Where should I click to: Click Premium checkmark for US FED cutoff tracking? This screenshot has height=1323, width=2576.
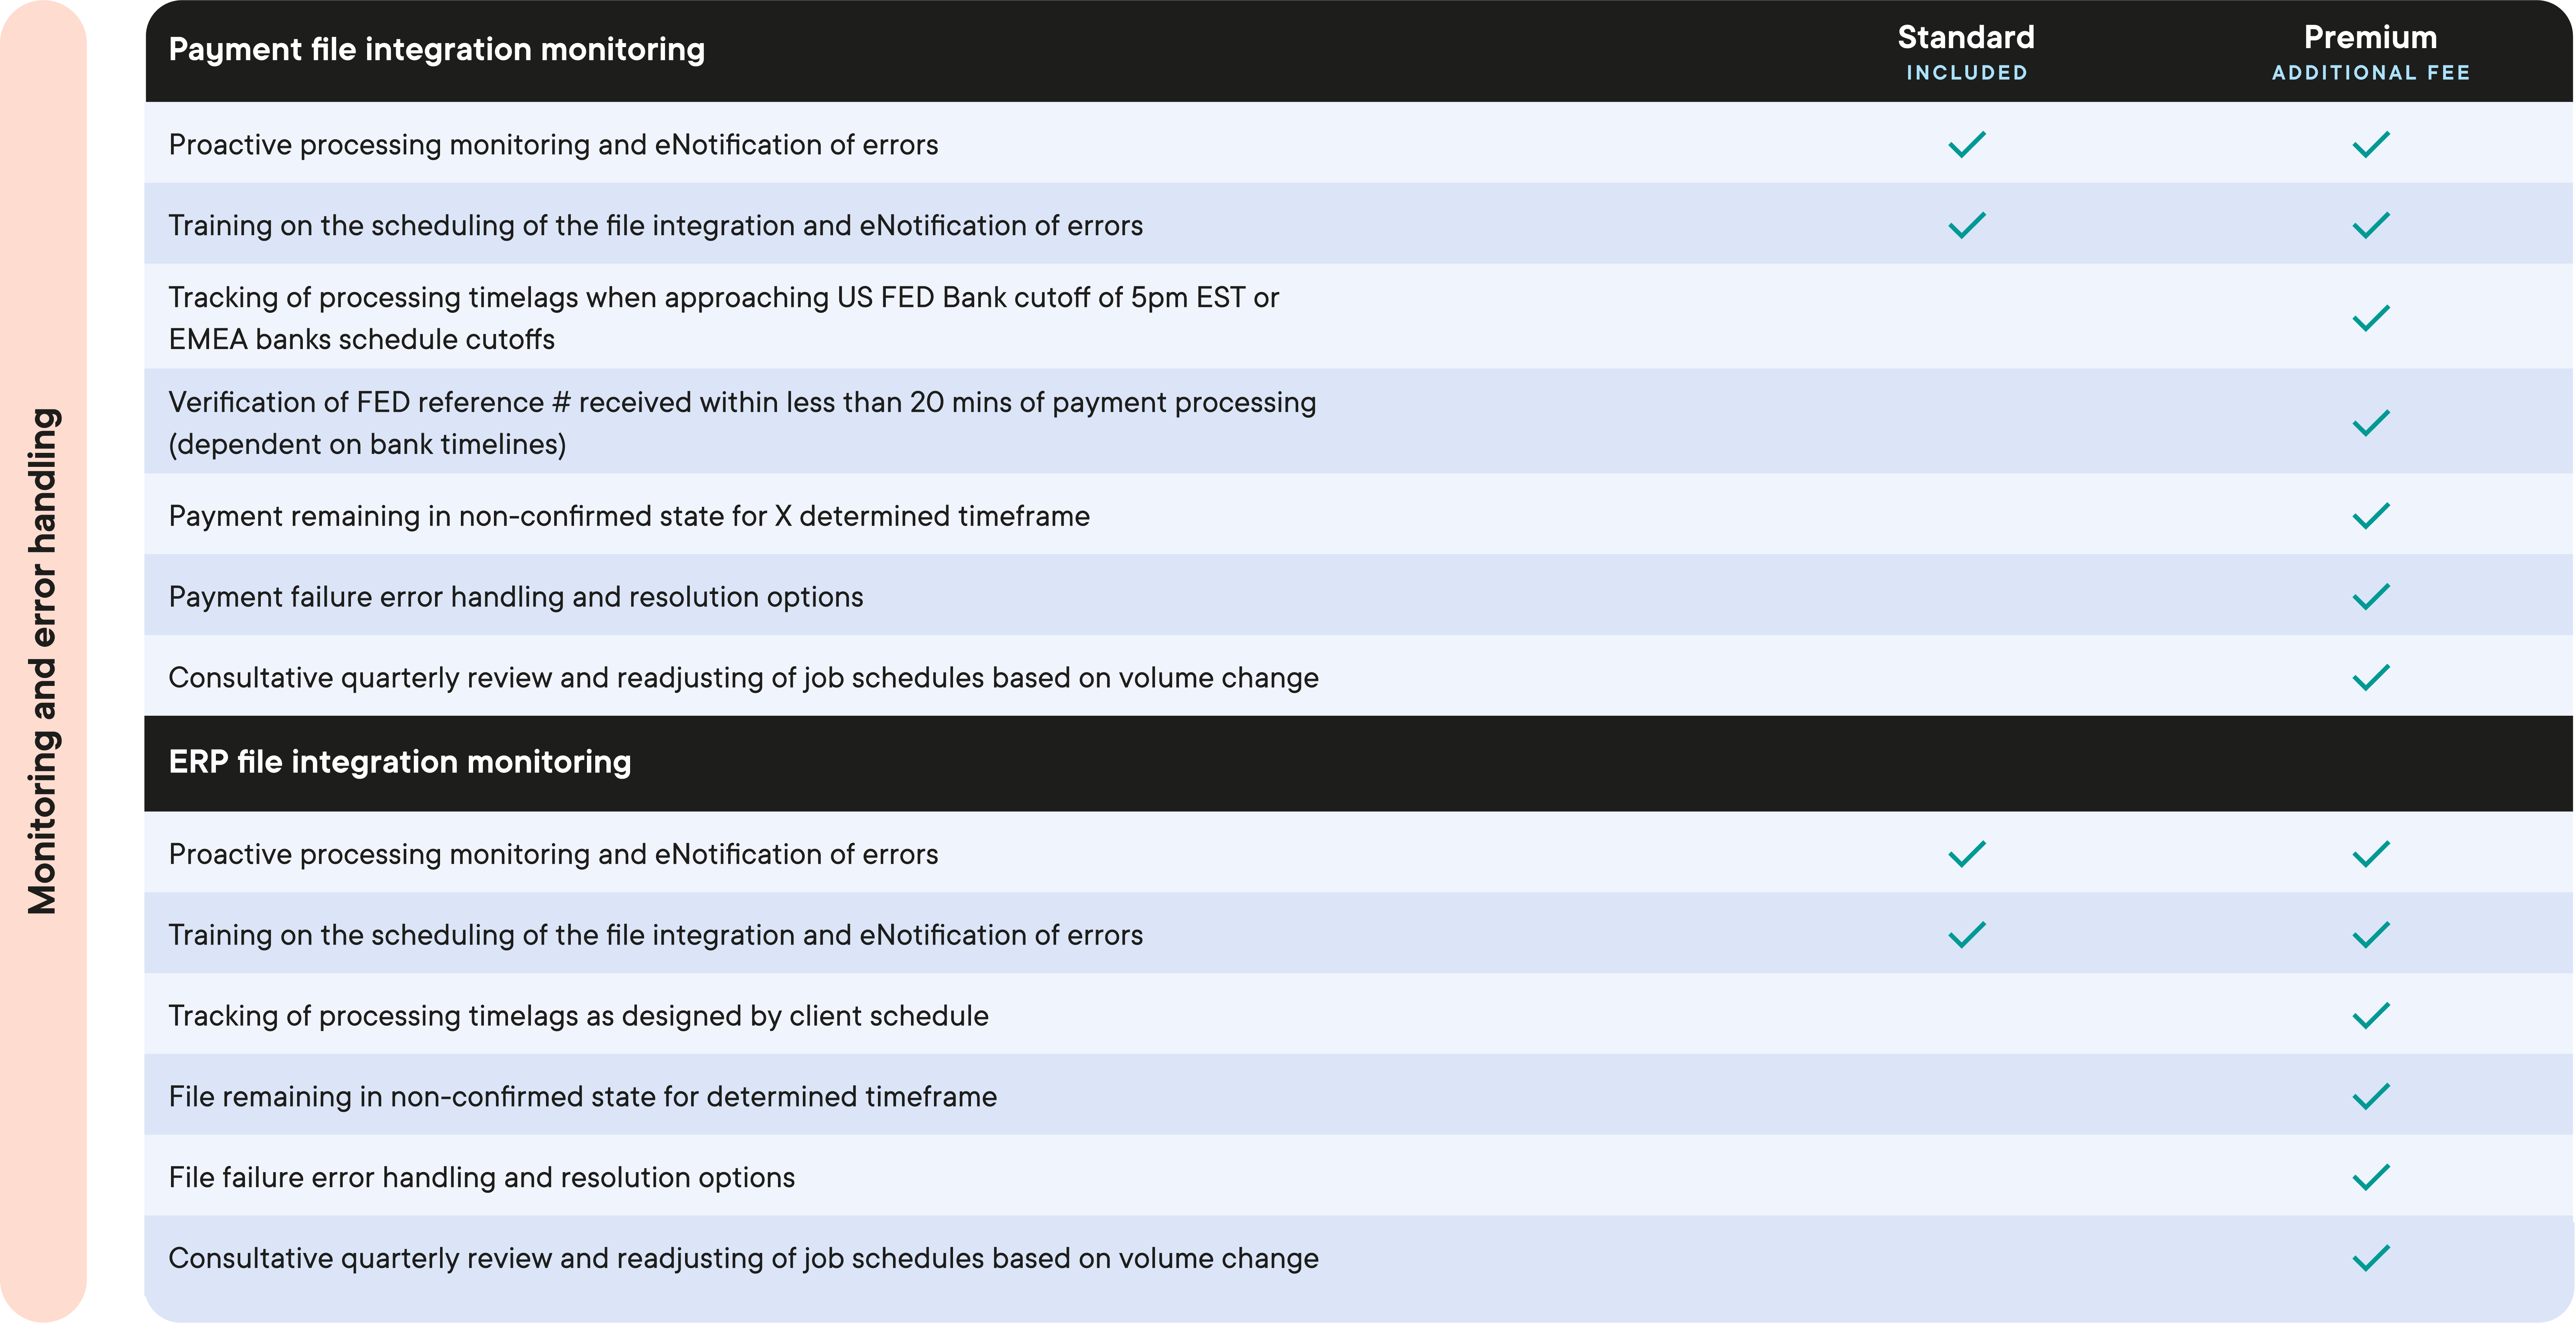pos(2370,318)
